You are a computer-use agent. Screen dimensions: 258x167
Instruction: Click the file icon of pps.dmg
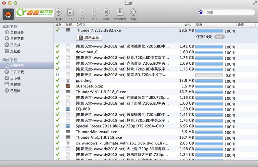68,80
